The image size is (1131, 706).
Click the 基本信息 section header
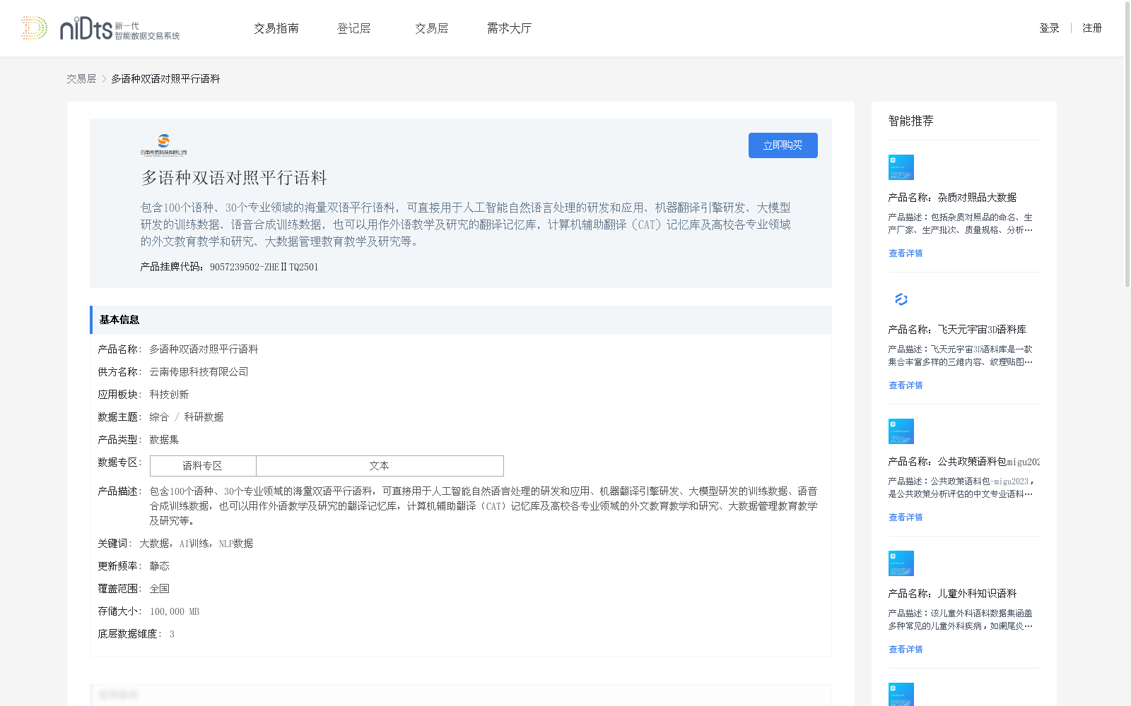pyautogui.click(x=461, y=320)
